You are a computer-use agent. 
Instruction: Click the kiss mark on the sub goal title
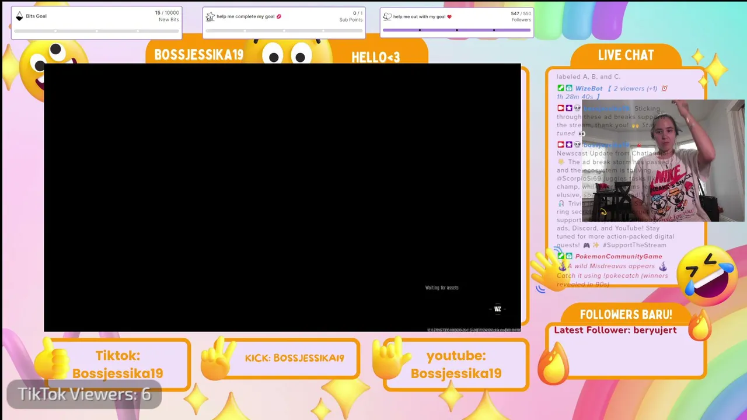click(x=278, y=16)
